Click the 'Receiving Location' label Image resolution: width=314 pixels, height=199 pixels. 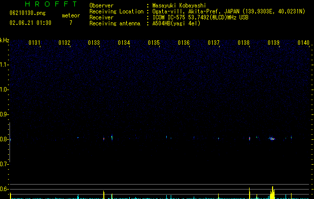pos(116,11)
